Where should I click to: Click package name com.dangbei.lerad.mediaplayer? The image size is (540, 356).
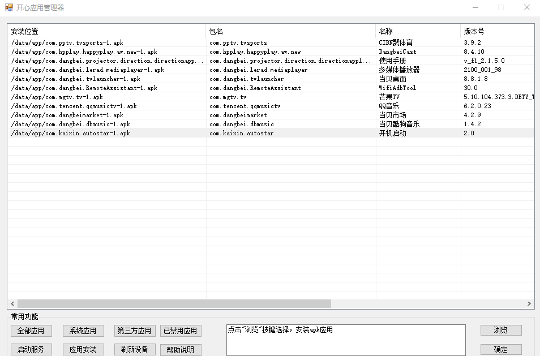[x=259, y=70]
